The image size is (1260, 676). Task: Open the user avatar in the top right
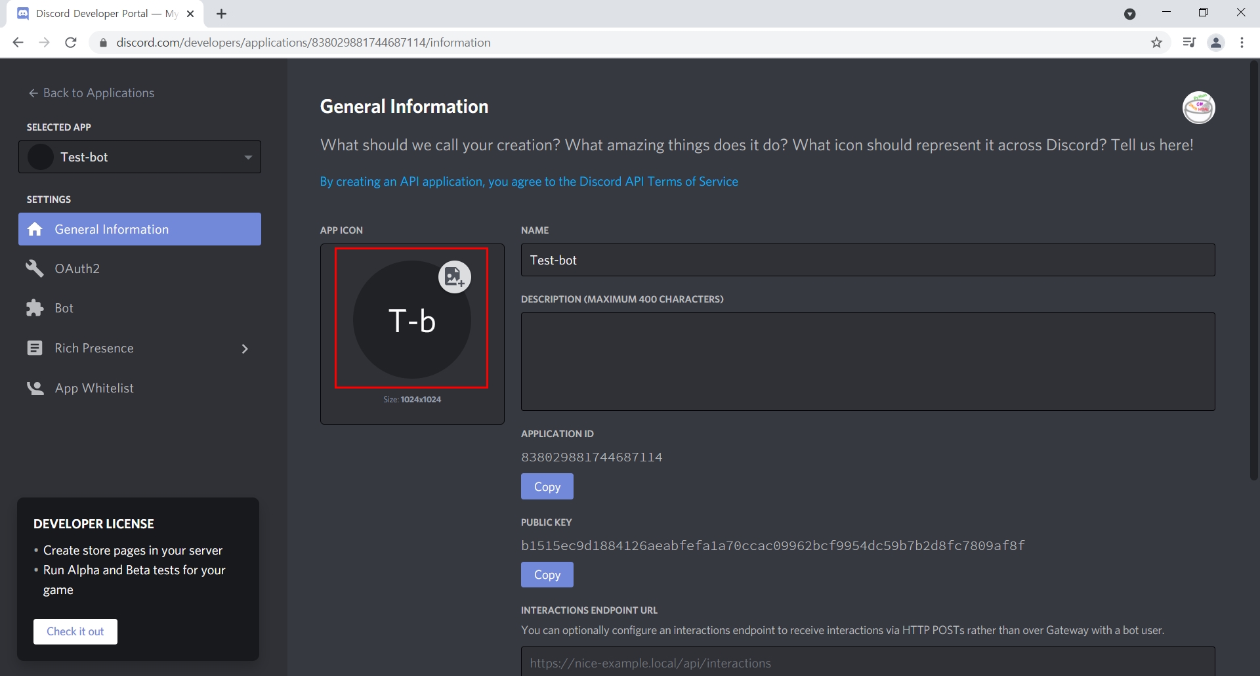tap(1198, 108)
